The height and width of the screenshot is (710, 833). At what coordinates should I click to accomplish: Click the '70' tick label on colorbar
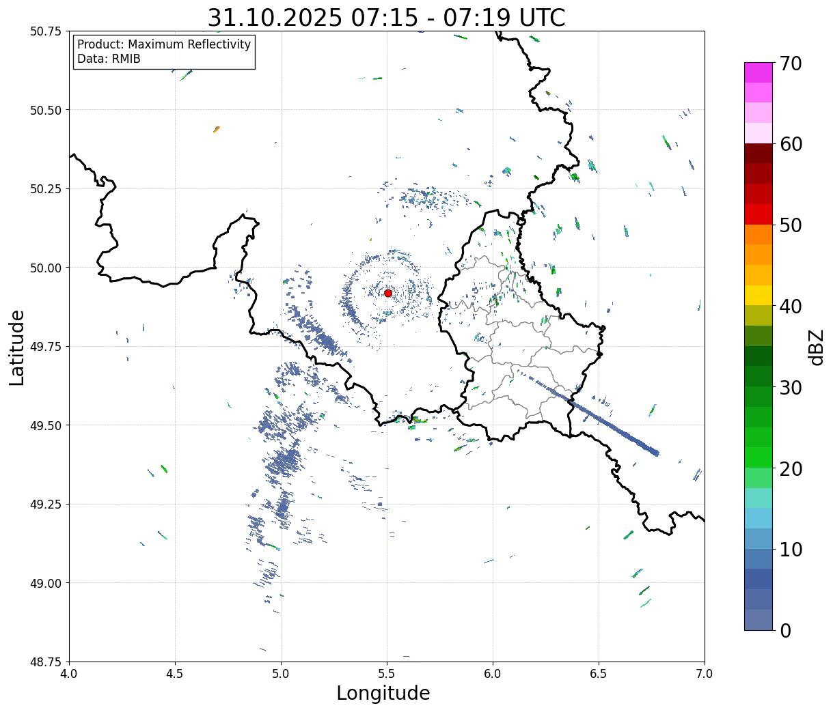(790, 63)
